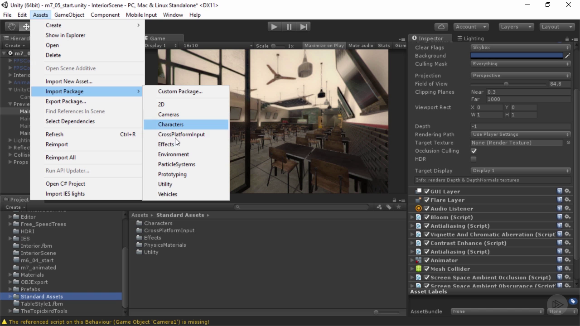580x326 pixels.
Task: Click the Project panel Create button
Action: (14, 207)
